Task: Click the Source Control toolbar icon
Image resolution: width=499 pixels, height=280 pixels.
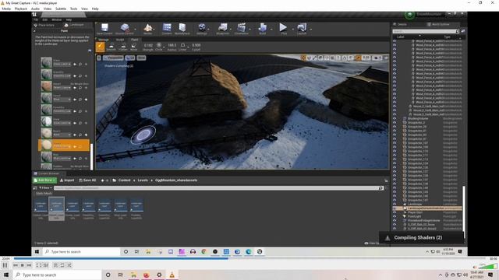Action: (125, 29)
